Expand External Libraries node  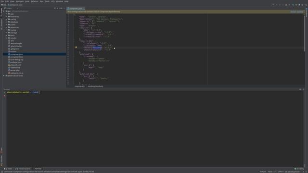tap(4, 76)
